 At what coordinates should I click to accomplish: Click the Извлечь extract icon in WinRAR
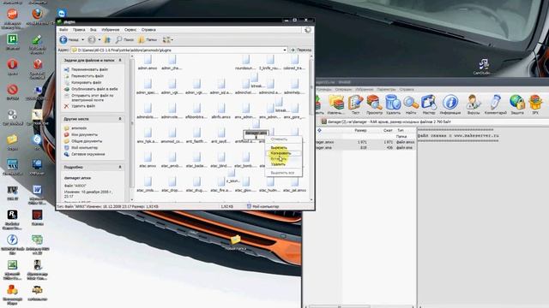(336, 104)
